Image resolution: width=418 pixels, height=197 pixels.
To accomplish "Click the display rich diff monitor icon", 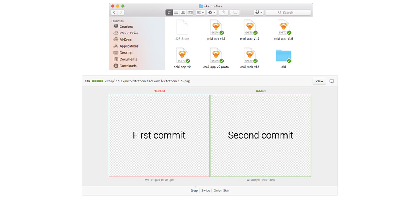I will (x=332, y=81).
